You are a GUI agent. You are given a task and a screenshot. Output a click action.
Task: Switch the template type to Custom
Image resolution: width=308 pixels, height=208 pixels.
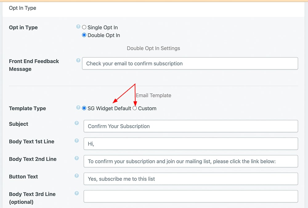135,108
